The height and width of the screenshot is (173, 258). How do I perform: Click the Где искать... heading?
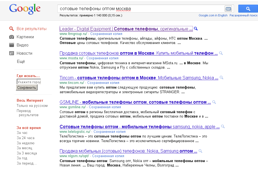(x=28, y=76)
